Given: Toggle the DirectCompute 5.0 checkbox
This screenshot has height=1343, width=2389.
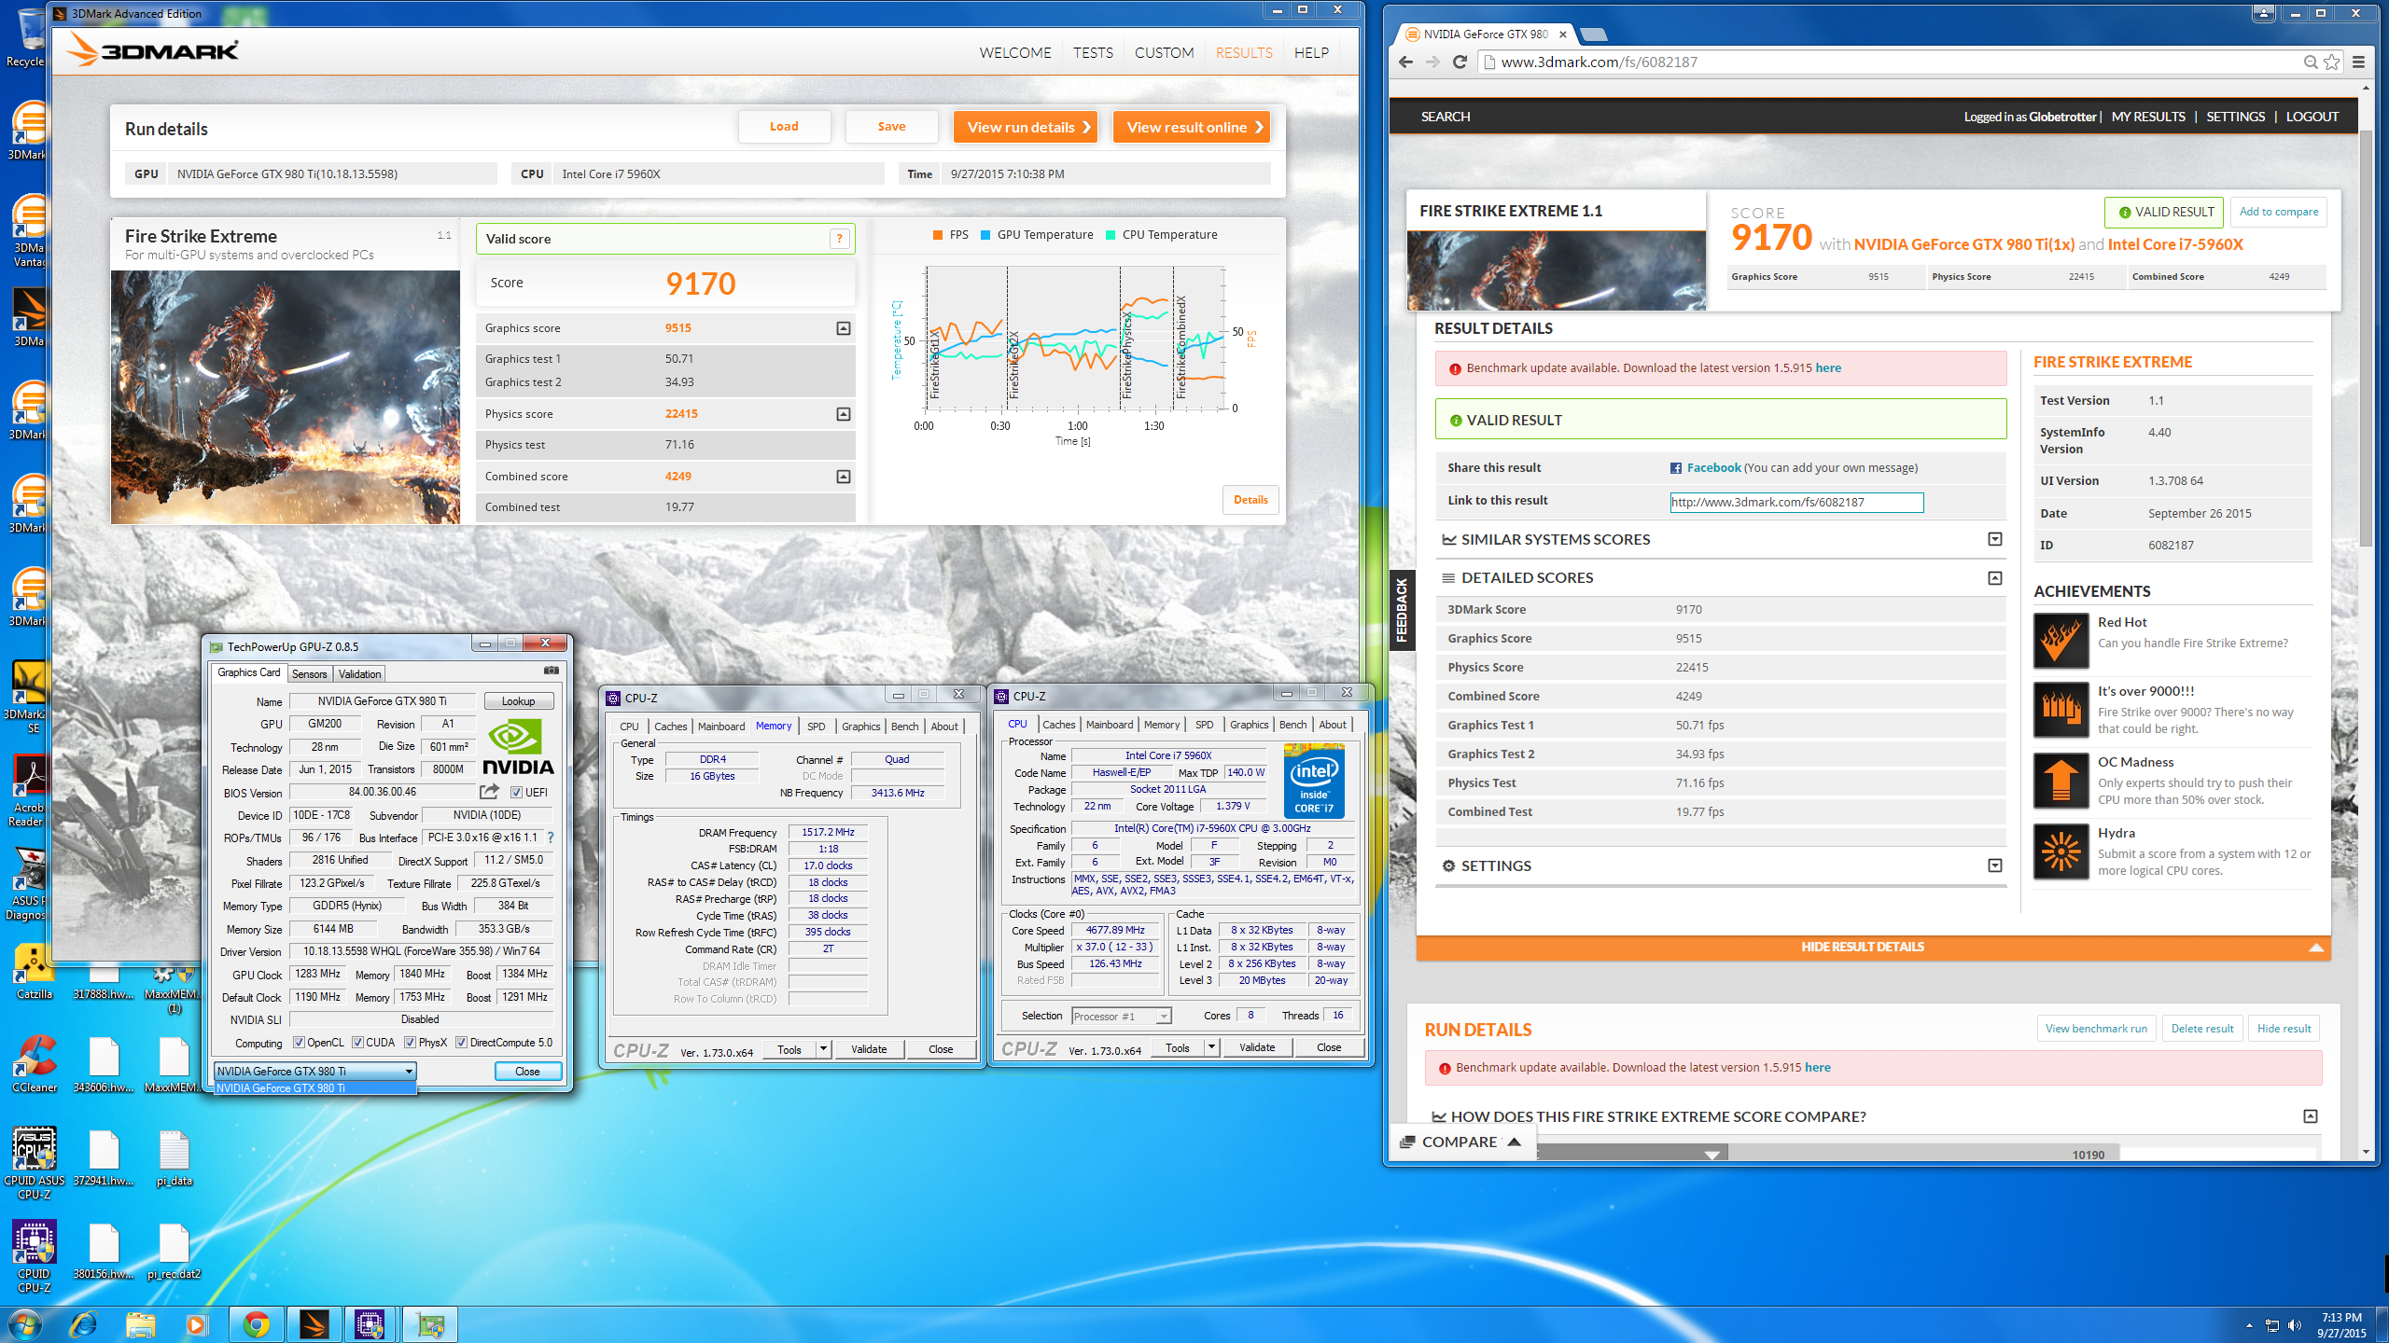Looking at the screenshot, I should (461, 1043).
